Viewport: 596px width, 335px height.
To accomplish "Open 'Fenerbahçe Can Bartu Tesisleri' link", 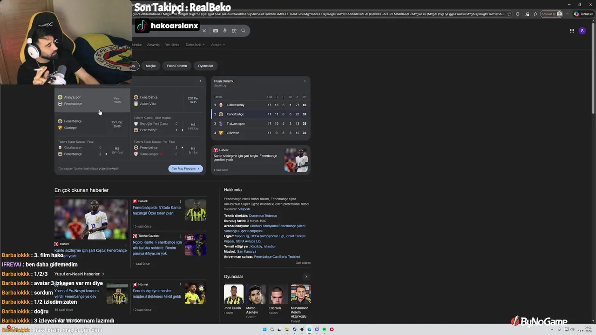I will (x=277, y=257).
